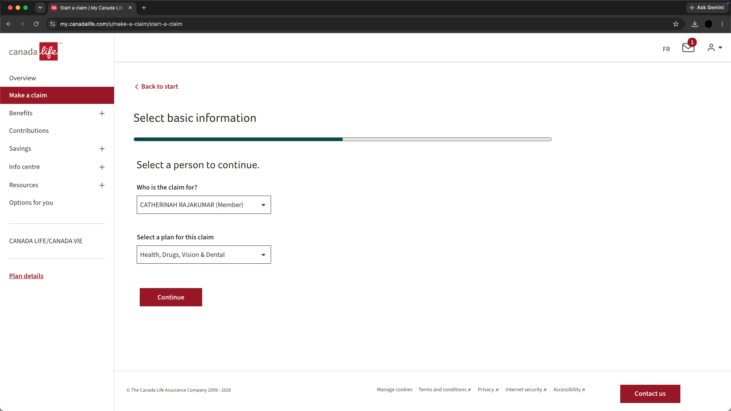Expand the Info centre plus icon
Image resolution: width=731 pixels, height=411 pixels.
102,167
